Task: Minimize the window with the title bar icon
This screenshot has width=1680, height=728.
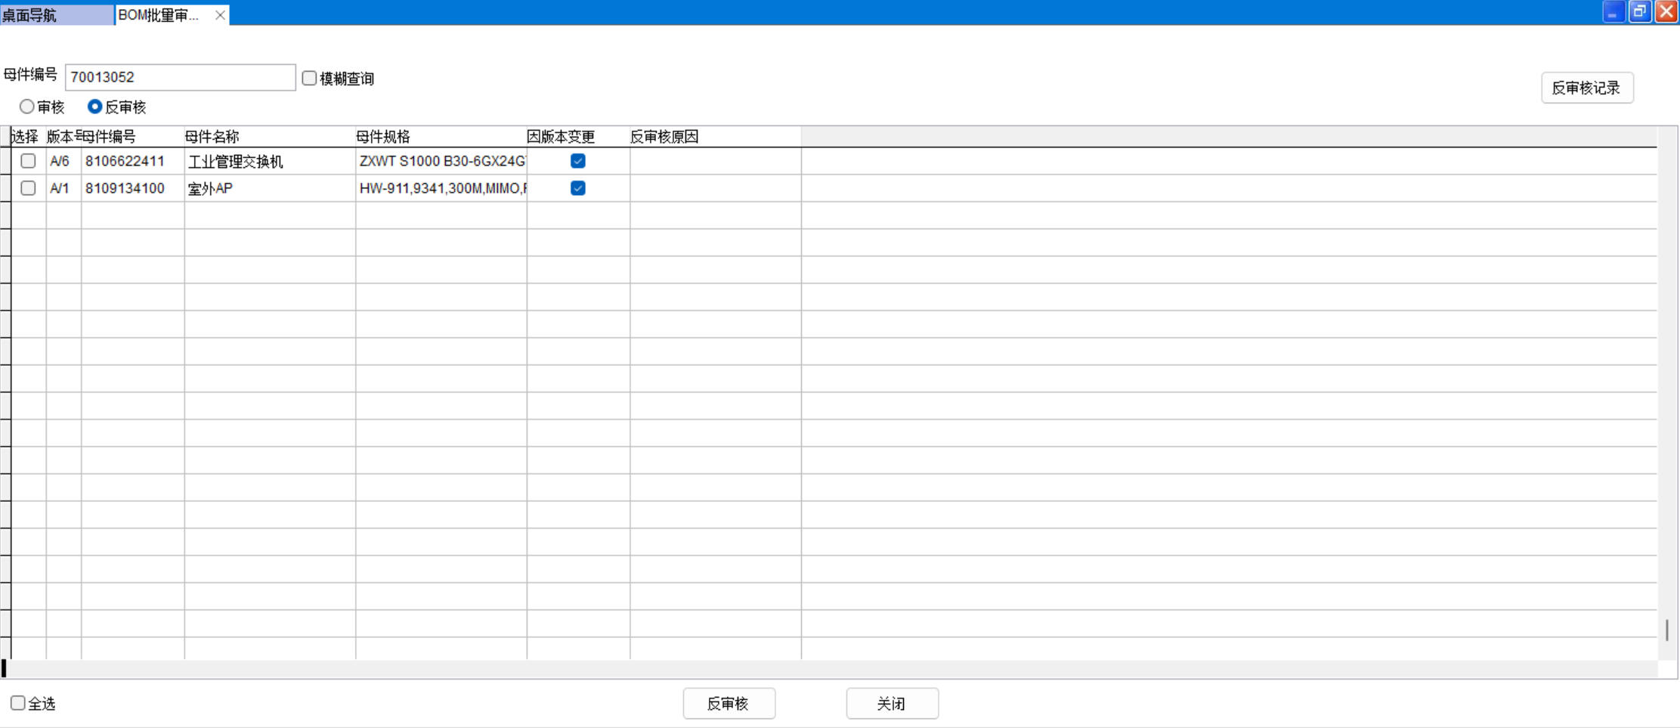Action: click(x=1613, y=12)
